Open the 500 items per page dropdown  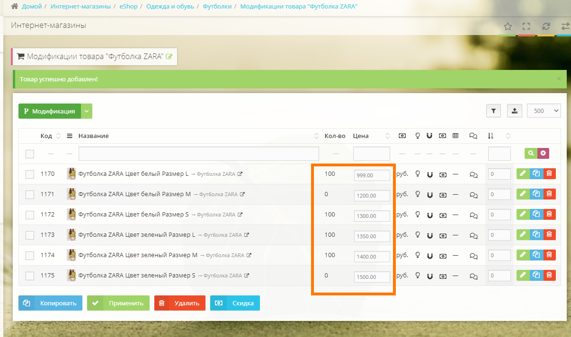click(544, 111)
